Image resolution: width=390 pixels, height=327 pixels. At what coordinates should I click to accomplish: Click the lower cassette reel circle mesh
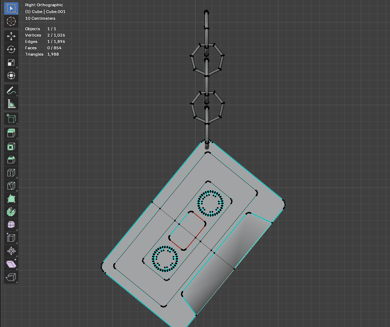[x=165, y=259]
